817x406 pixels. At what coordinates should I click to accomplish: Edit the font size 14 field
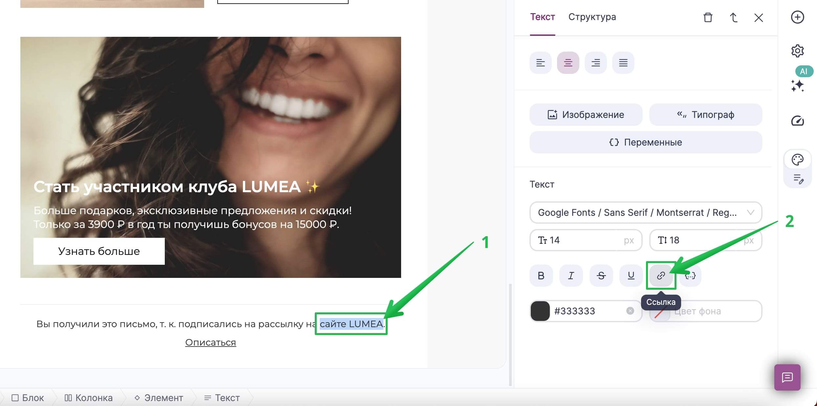click(x=586, y=240)
